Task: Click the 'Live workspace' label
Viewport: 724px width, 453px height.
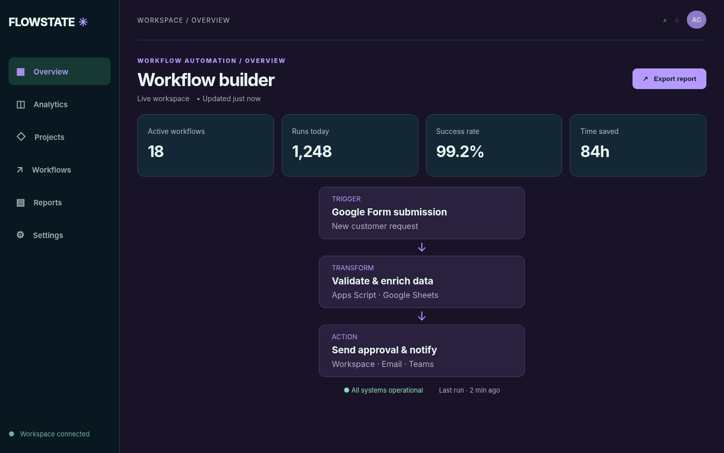Action: [x=163, y=99]
